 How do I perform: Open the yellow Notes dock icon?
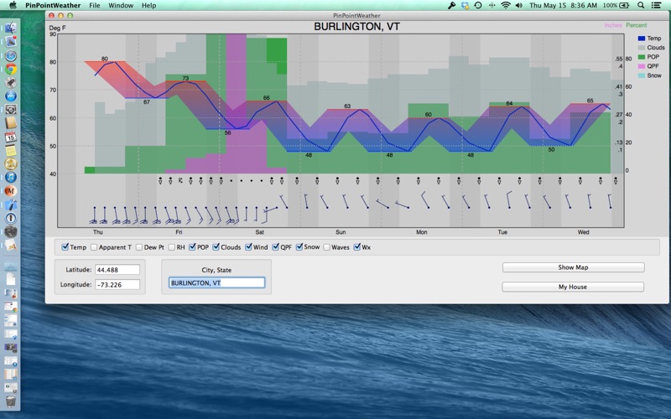pos(11,150)
